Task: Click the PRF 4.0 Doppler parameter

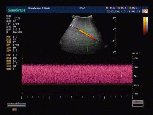Action: point(12,55)
